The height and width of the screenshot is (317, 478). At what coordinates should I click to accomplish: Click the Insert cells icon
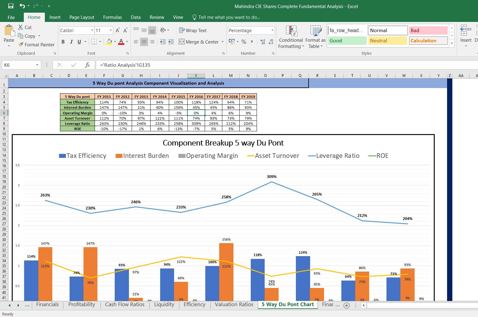click(x=466, y=31)
